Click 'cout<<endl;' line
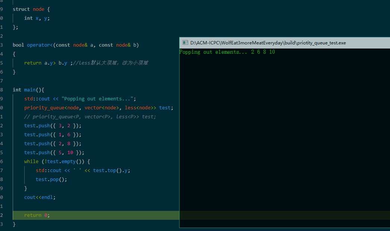390x231 pixels. pyautogui.click(x=40, y=197)
